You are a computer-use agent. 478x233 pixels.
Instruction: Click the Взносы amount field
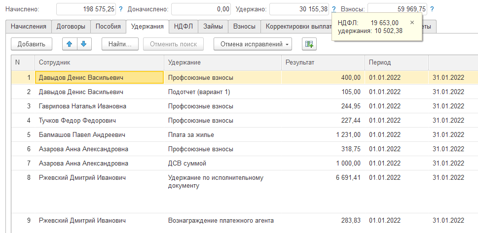tap(397, 9)
